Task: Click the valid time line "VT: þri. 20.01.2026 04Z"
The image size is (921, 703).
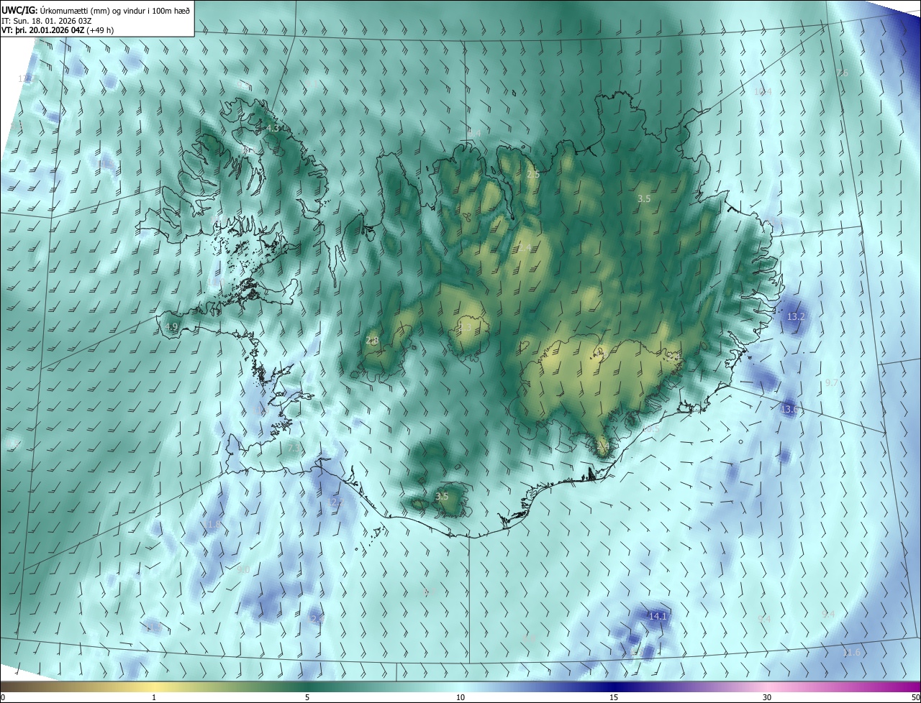Action: point(42,30)
